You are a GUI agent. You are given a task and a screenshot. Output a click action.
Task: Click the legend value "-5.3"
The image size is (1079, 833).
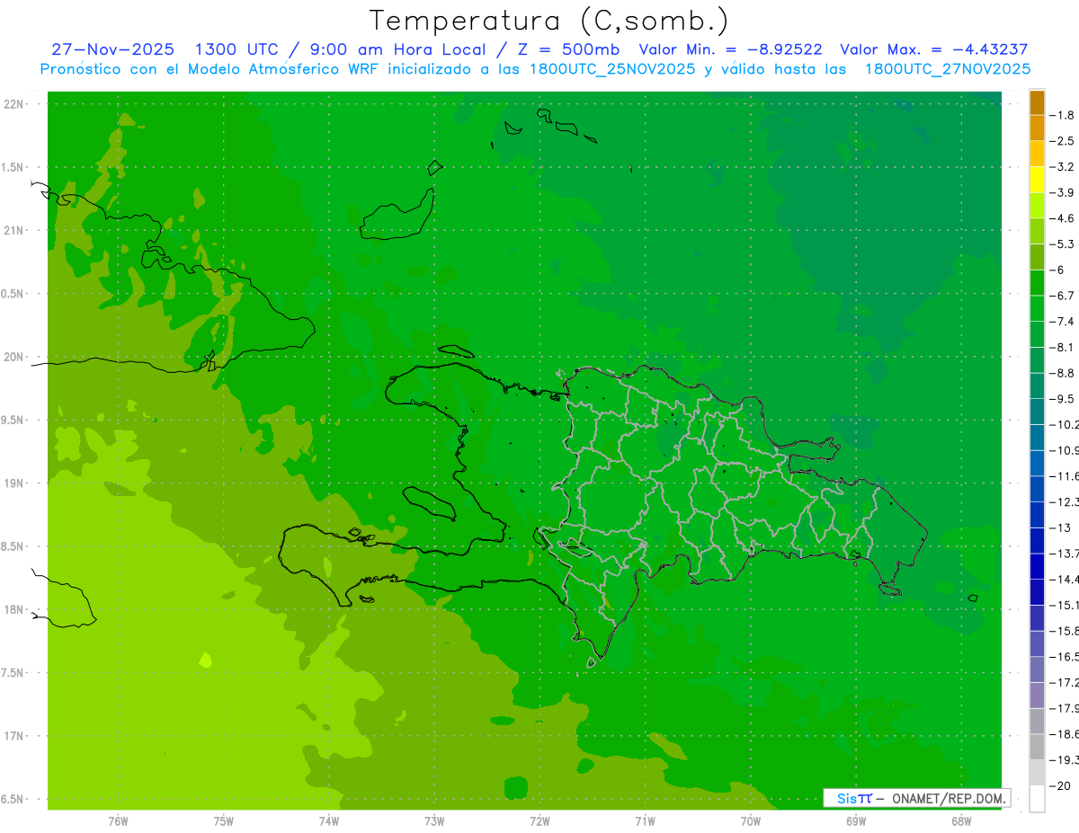(1063, 244)
